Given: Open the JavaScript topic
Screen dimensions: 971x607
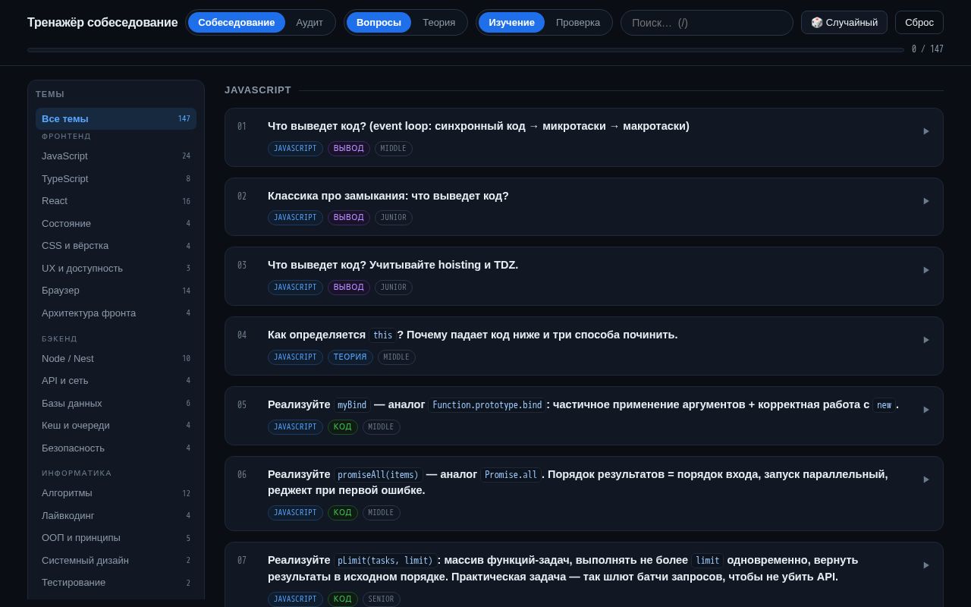Looking at the screenshot, I should pos(116,156).
